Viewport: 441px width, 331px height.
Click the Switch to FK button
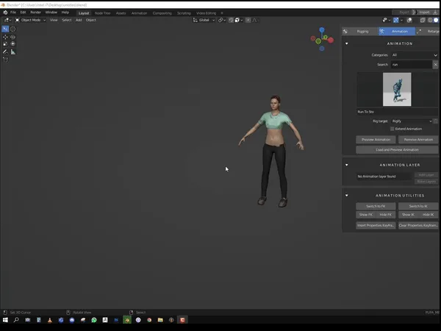pos(376,206)
